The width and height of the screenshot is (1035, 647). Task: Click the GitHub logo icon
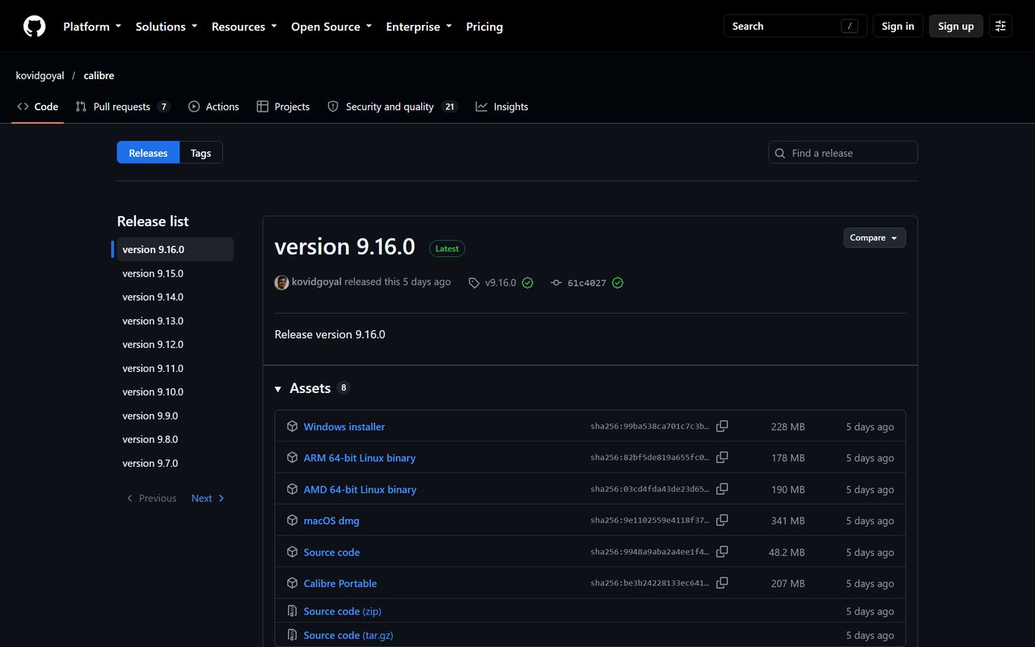34,26
